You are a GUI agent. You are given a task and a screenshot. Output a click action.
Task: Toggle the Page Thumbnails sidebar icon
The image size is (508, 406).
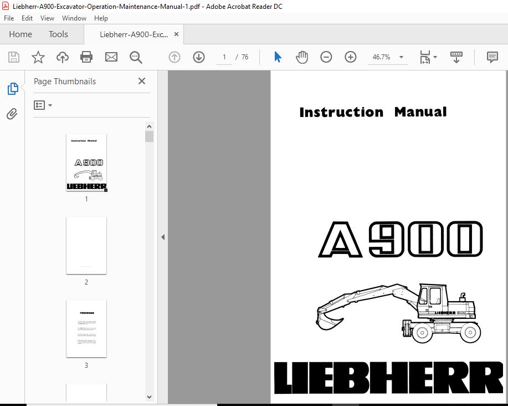13,89
